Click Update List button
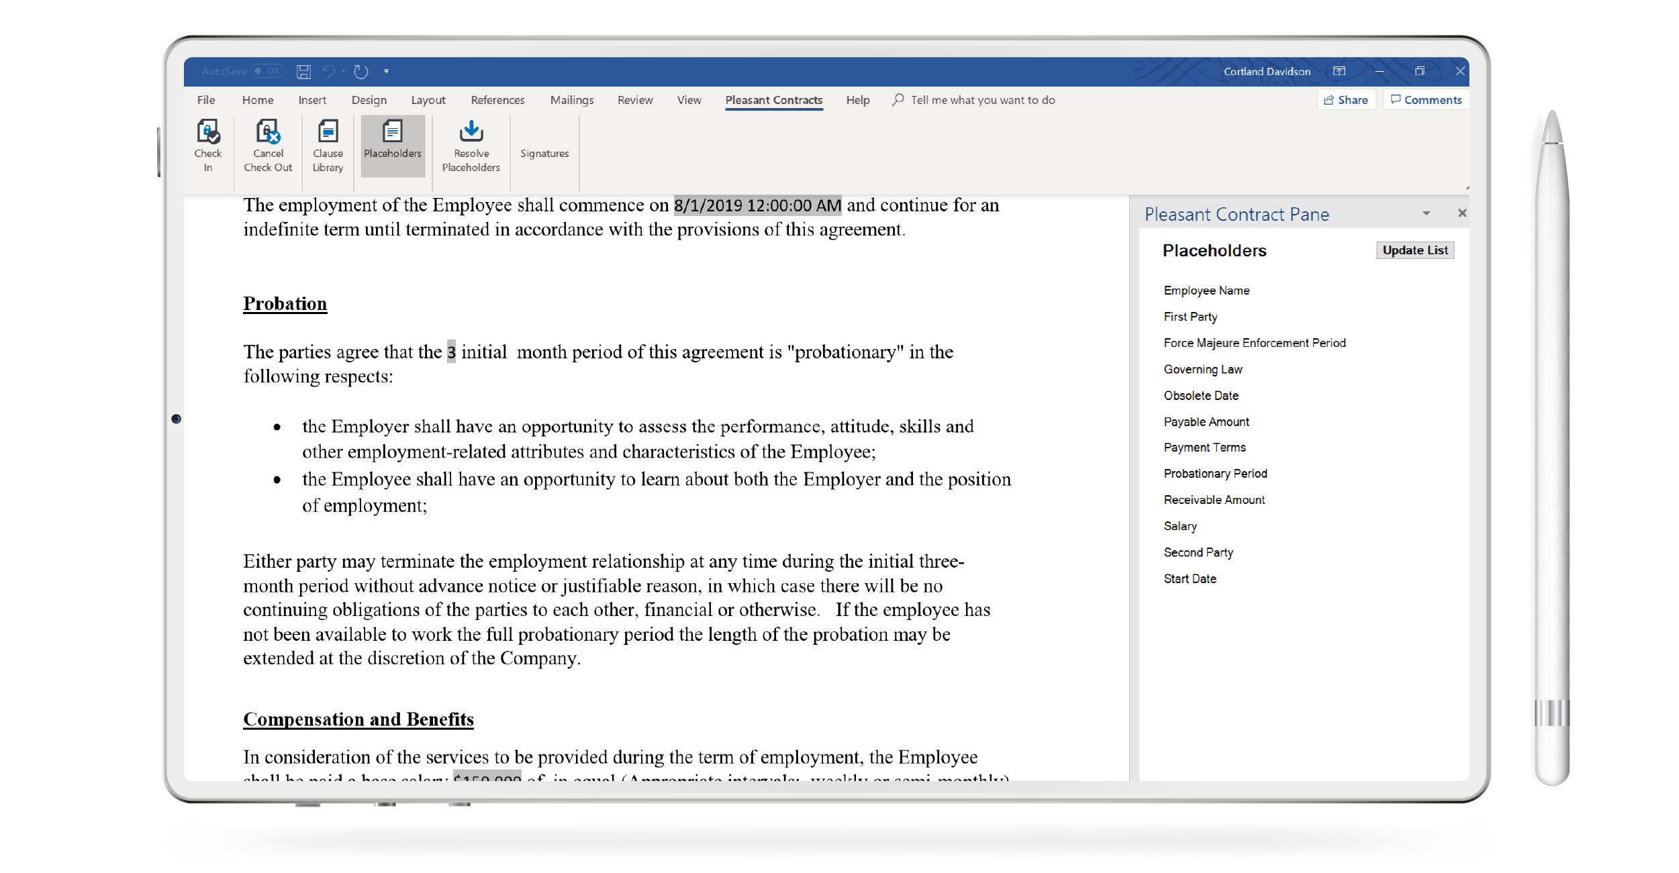Image resolution: width=1679 pixels, height=873 pixels. click(x=1414, y=250)
